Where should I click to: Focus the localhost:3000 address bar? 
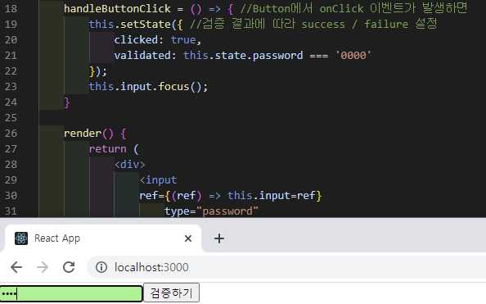(286, 267)
